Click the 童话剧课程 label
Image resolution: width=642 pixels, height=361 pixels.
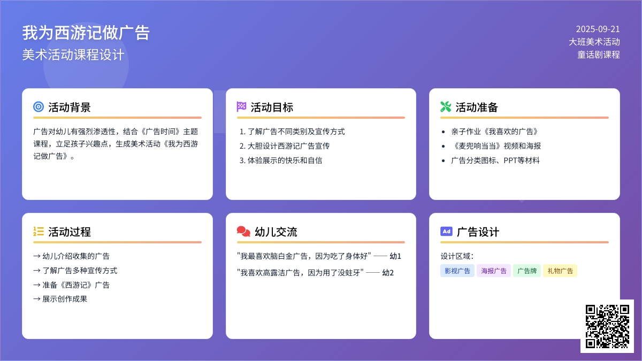coord(598,55)
